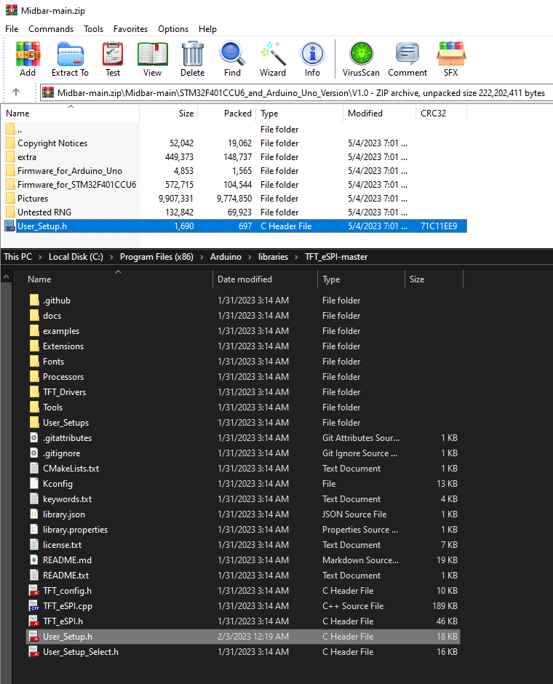Select the Pictures folder in archive

pyautogui.click(x=33, y=199)
